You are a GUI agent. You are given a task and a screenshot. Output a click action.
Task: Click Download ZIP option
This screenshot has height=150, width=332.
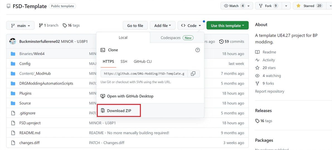[119, 111]
